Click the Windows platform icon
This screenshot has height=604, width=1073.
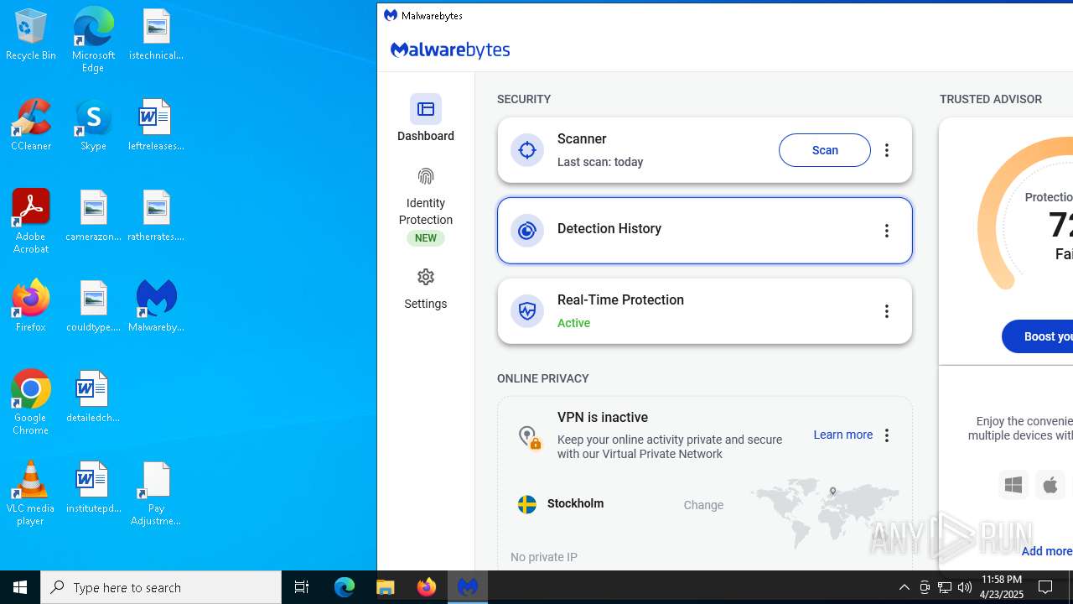click(1013, 485)
